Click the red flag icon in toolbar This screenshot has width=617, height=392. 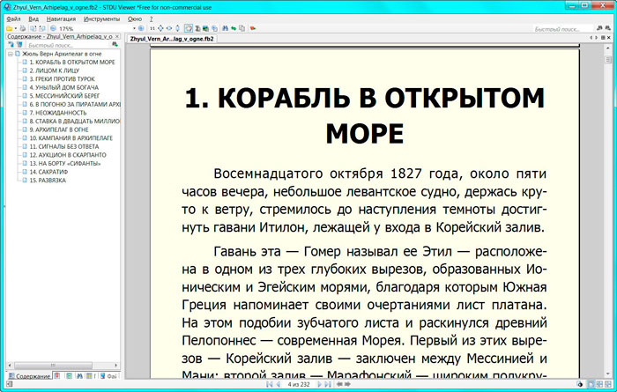click(253, 28)
